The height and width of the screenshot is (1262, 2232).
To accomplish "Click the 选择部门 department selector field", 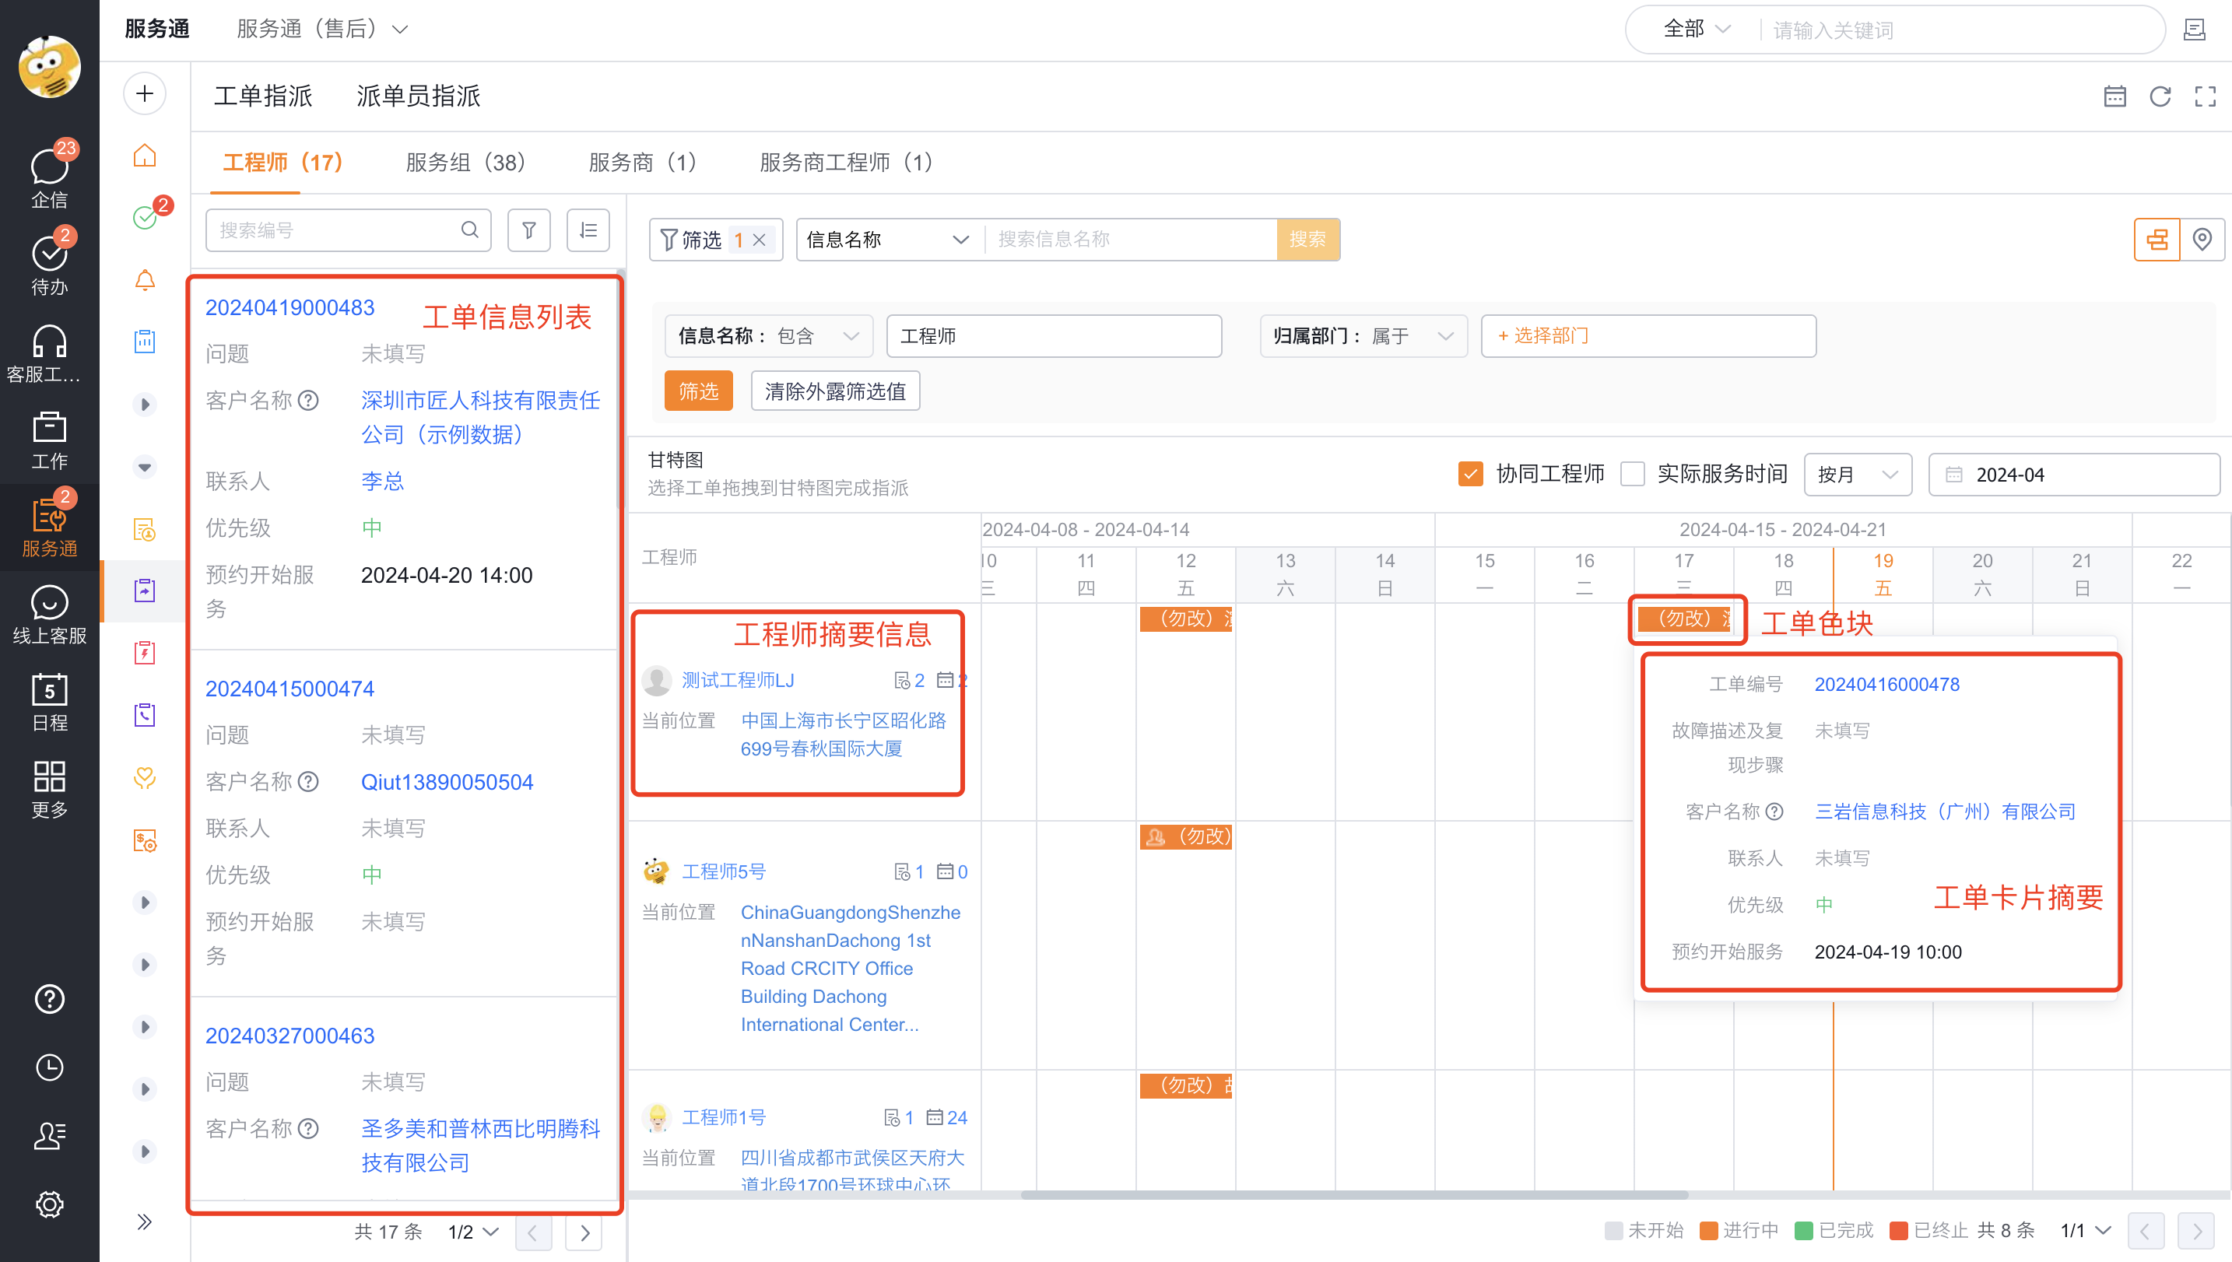I will (x=1648, y=336).
